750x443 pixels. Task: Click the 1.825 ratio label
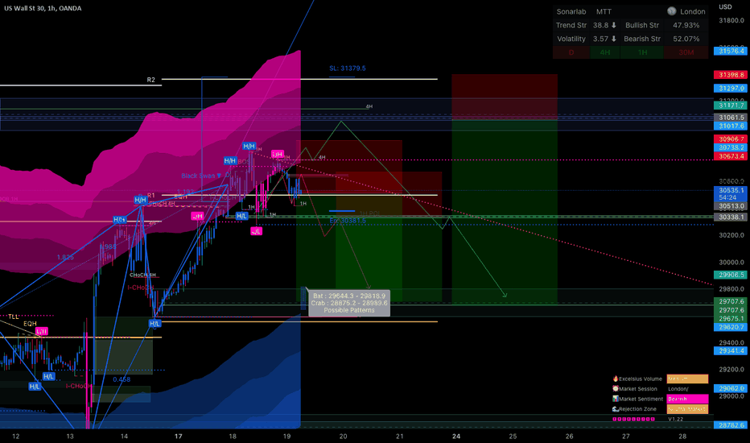[x=65, y=257]
